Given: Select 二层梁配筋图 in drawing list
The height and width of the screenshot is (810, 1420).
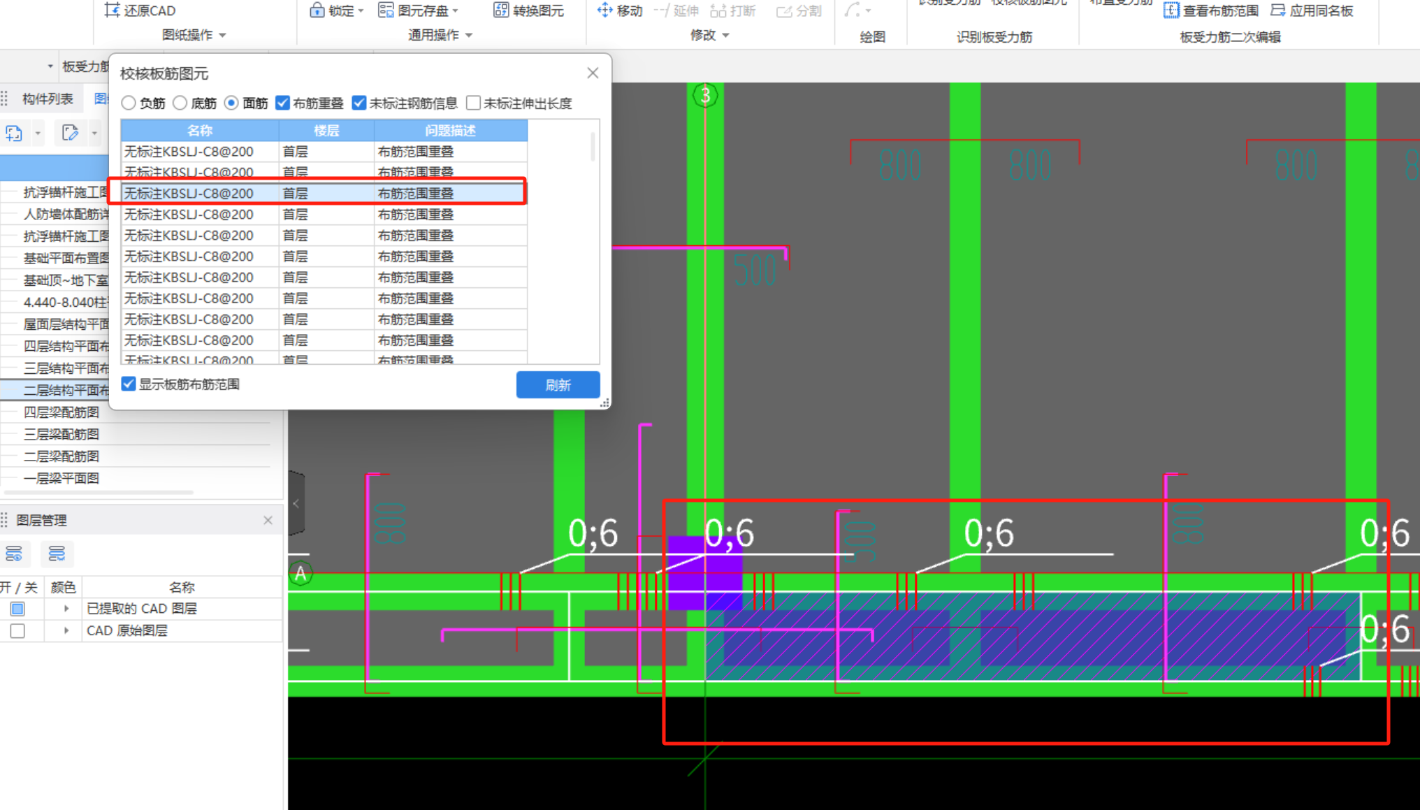Looking at the screenshot, I should 61,456.
